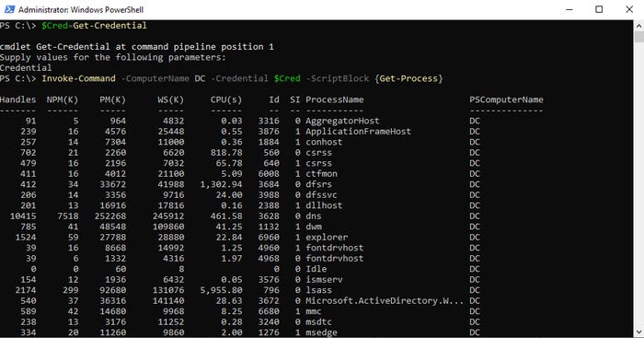Click the '-ComputerName' parameter text
The height and width of the screenshot is (338, 644).
click(x=155, y=78)
